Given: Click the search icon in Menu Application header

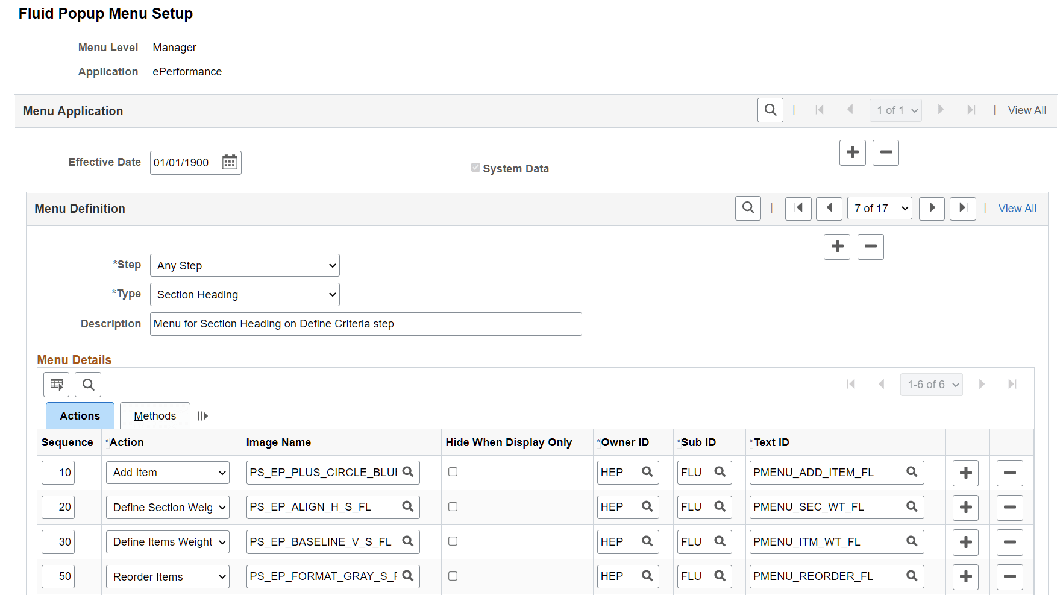Looking at the screenshot, I should (770, 110).
